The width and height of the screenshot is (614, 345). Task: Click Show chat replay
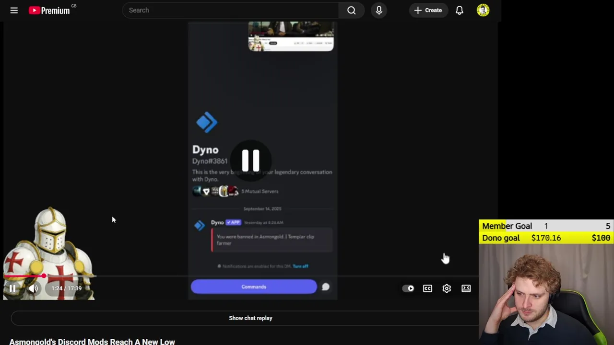pos(250,318)
